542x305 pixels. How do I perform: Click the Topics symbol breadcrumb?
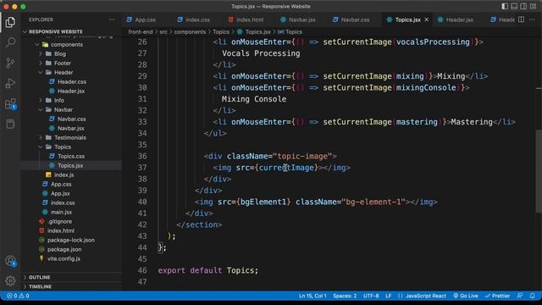(x=290, y=32)
